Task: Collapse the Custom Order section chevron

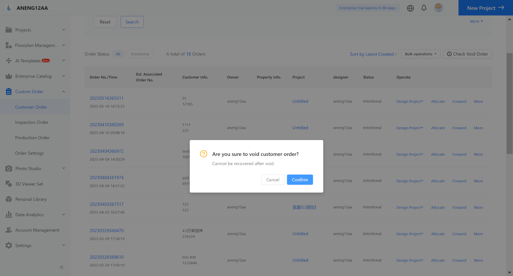Action: [x=63, y=92]
